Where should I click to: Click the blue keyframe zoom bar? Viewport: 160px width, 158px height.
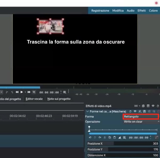click(x=123, y=134)
